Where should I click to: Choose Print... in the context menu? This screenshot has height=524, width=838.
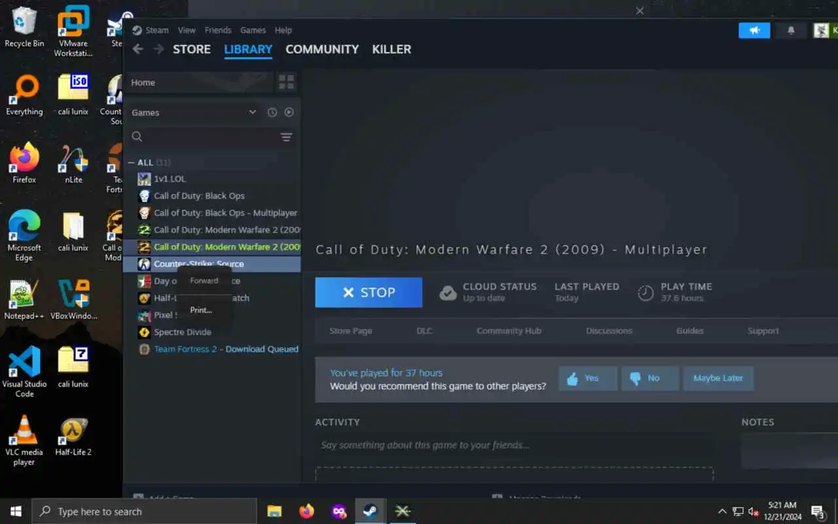coord(201,310)
